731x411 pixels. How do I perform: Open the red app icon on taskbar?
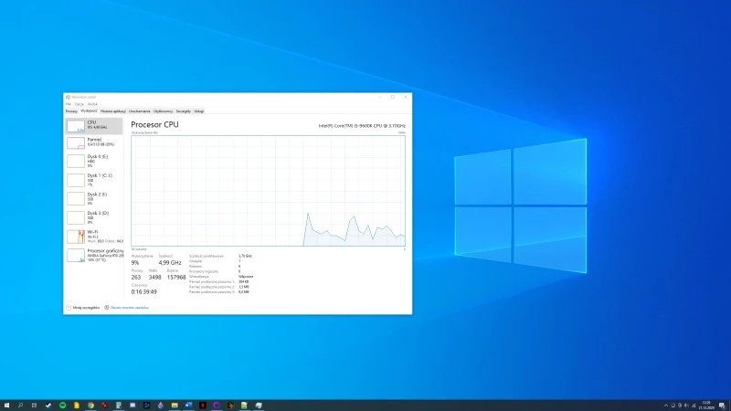(104, 406)
